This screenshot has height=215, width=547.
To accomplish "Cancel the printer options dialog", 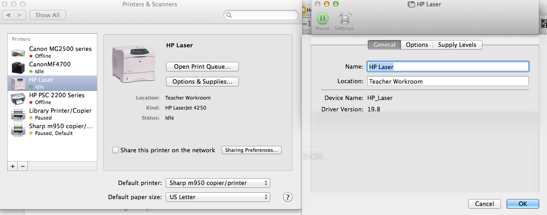I will point(484,204).
